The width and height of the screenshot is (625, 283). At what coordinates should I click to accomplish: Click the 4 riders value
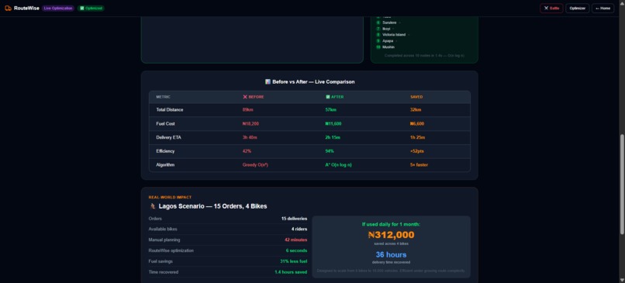(x=299, y=230)
